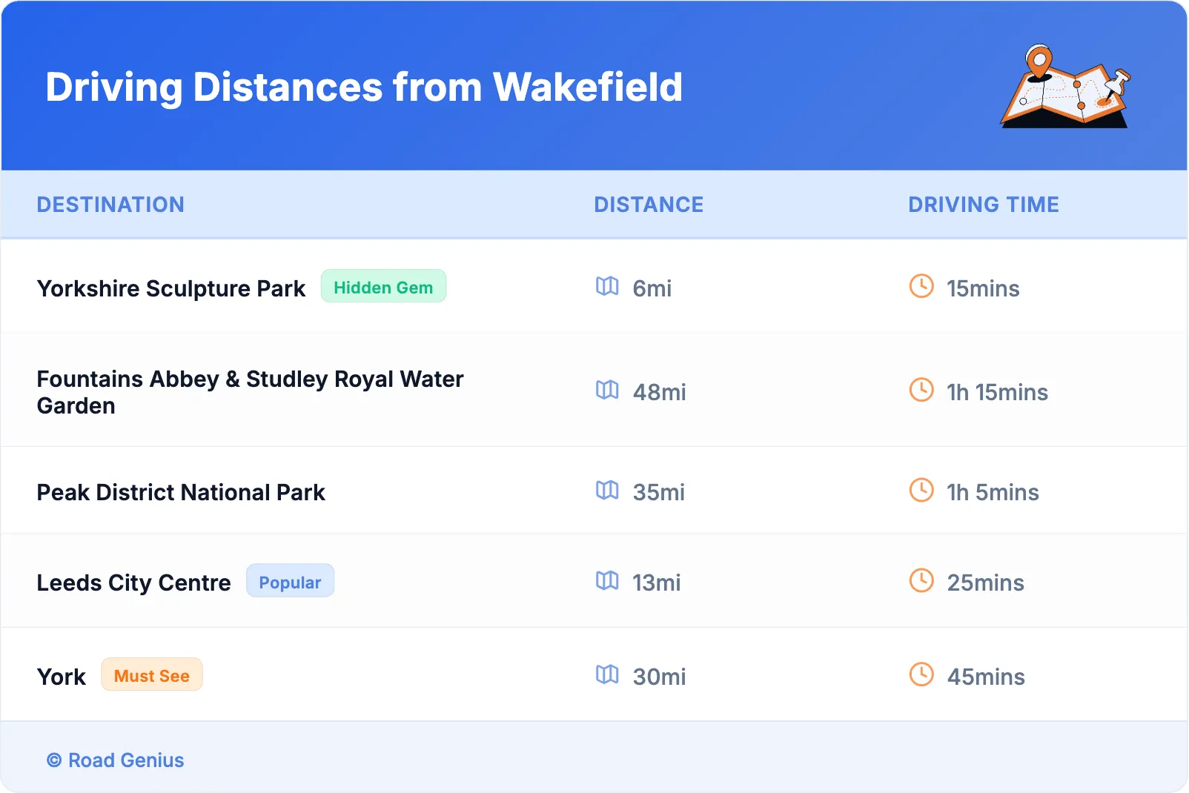Click the clock icon beside 1h 5mins
This screenshot has height=793, width=1189.
point(921,490)
